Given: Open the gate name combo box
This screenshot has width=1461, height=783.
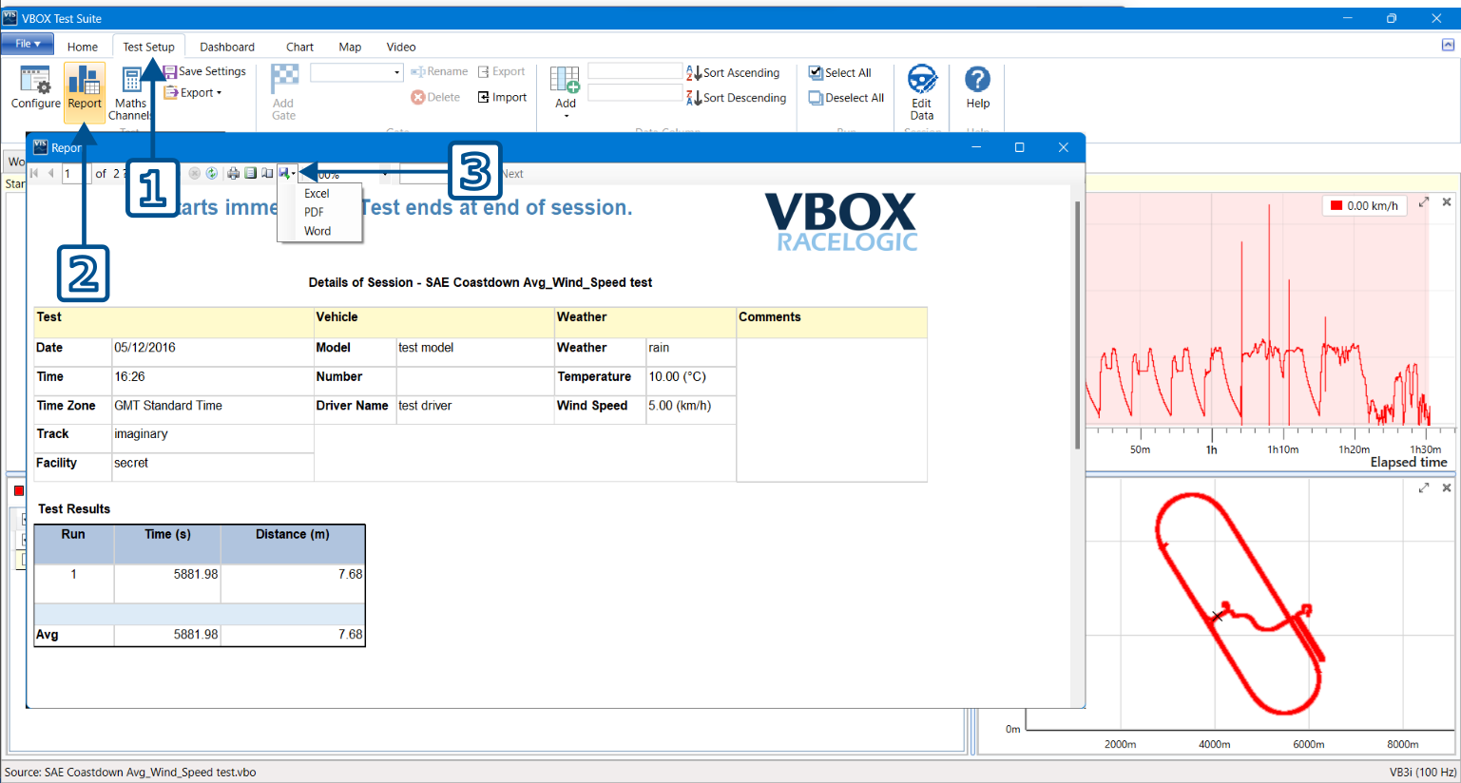Looking at the screenshot, I should [x=356, y=72].
